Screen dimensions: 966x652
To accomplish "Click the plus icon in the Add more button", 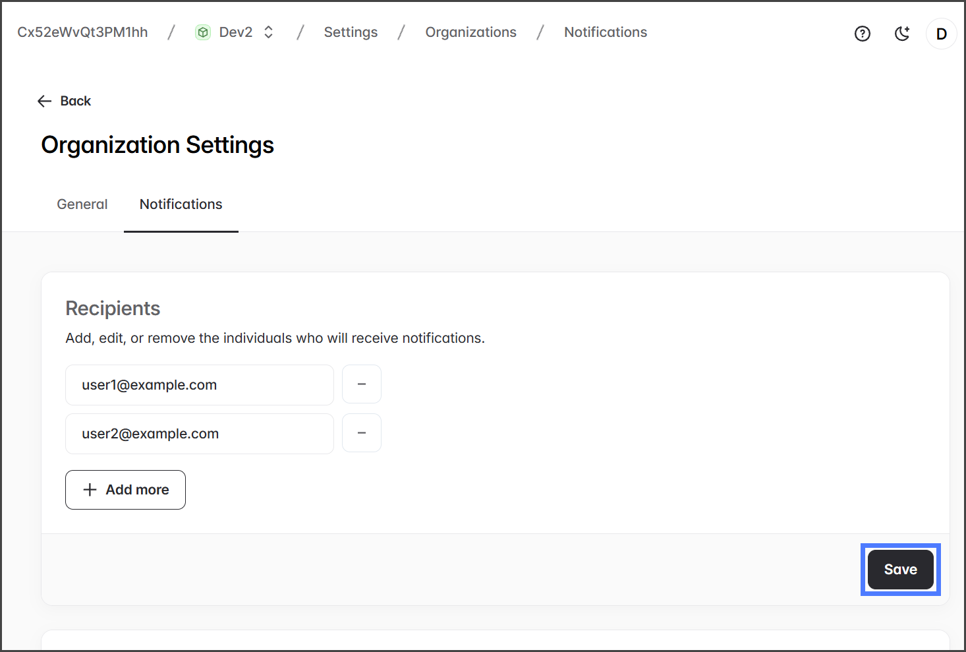I will (x=90, y=490).
